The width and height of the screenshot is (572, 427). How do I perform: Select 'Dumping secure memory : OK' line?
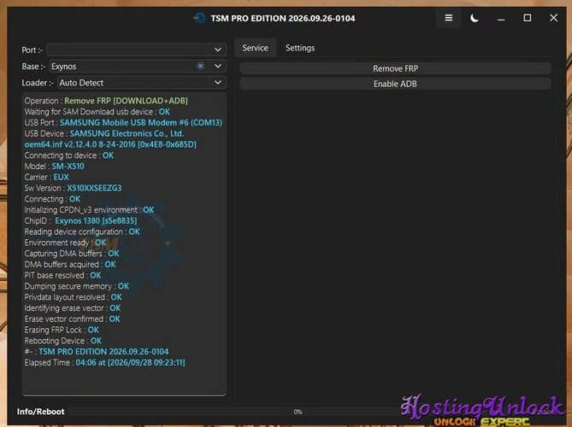click(x=76, y=286)
